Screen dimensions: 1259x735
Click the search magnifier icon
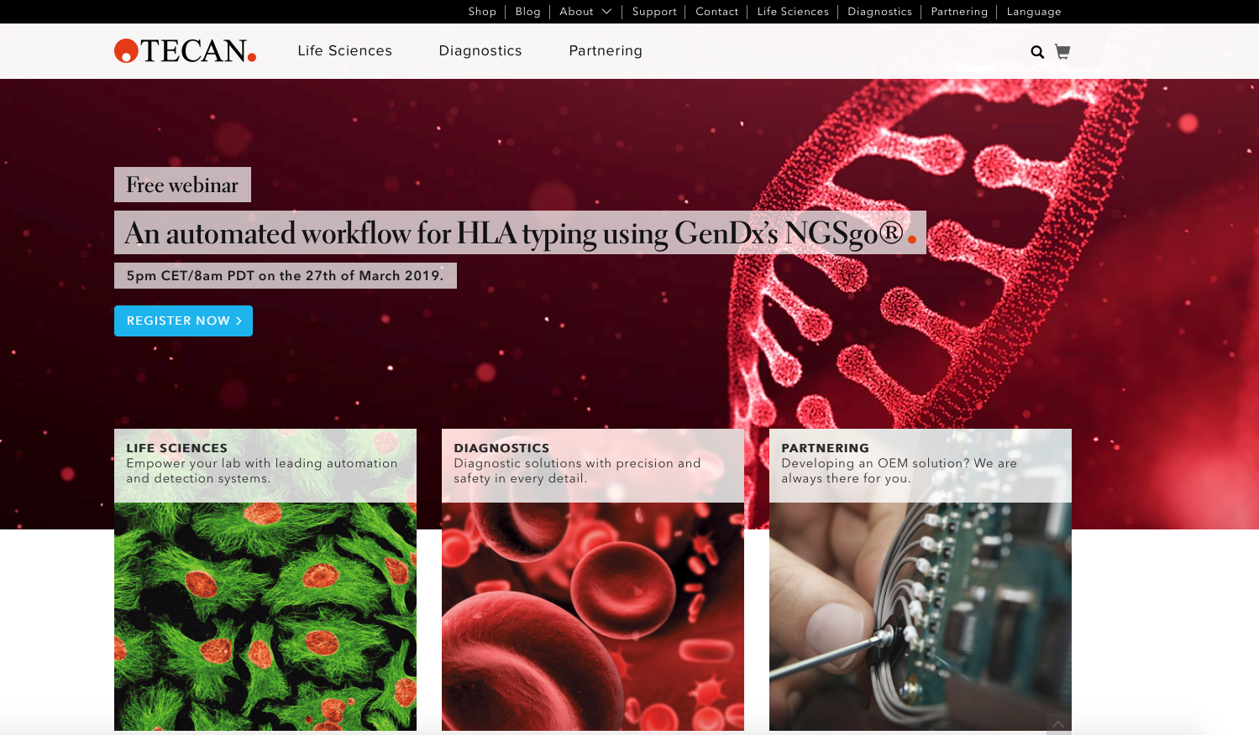[1037, 52]
